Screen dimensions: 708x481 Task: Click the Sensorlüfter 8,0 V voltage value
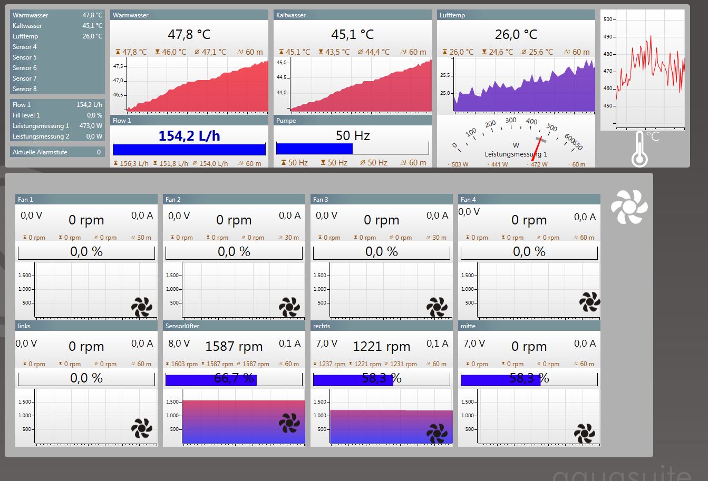tap(179, 343)
